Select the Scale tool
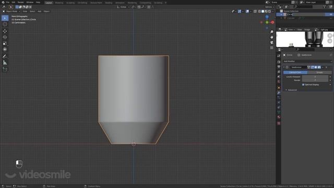The width and height of the screenshot is (334, 188). click(5, 43)
